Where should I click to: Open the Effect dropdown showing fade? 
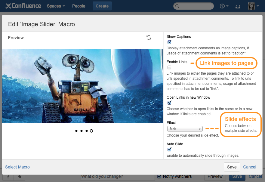185,129
